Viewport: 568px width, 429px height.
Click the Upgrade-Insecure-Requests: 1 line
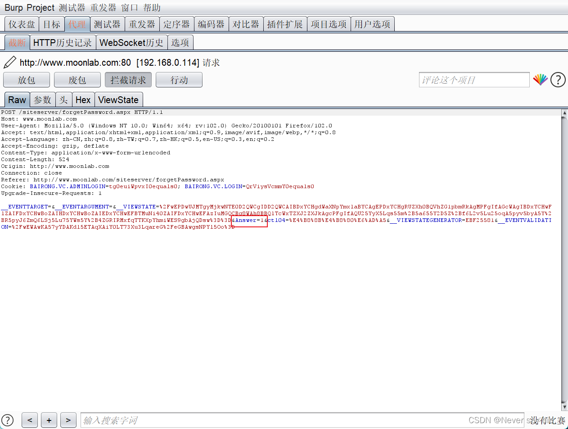(51, 193)
